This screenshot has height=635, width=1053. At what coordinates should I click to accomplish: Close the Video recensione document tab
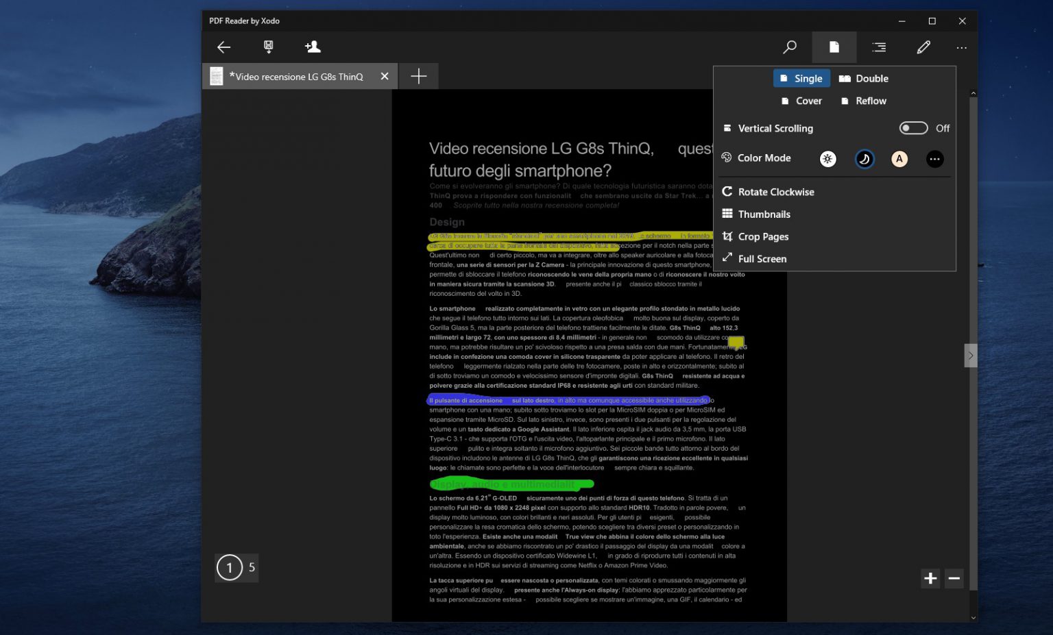(385, 76)
